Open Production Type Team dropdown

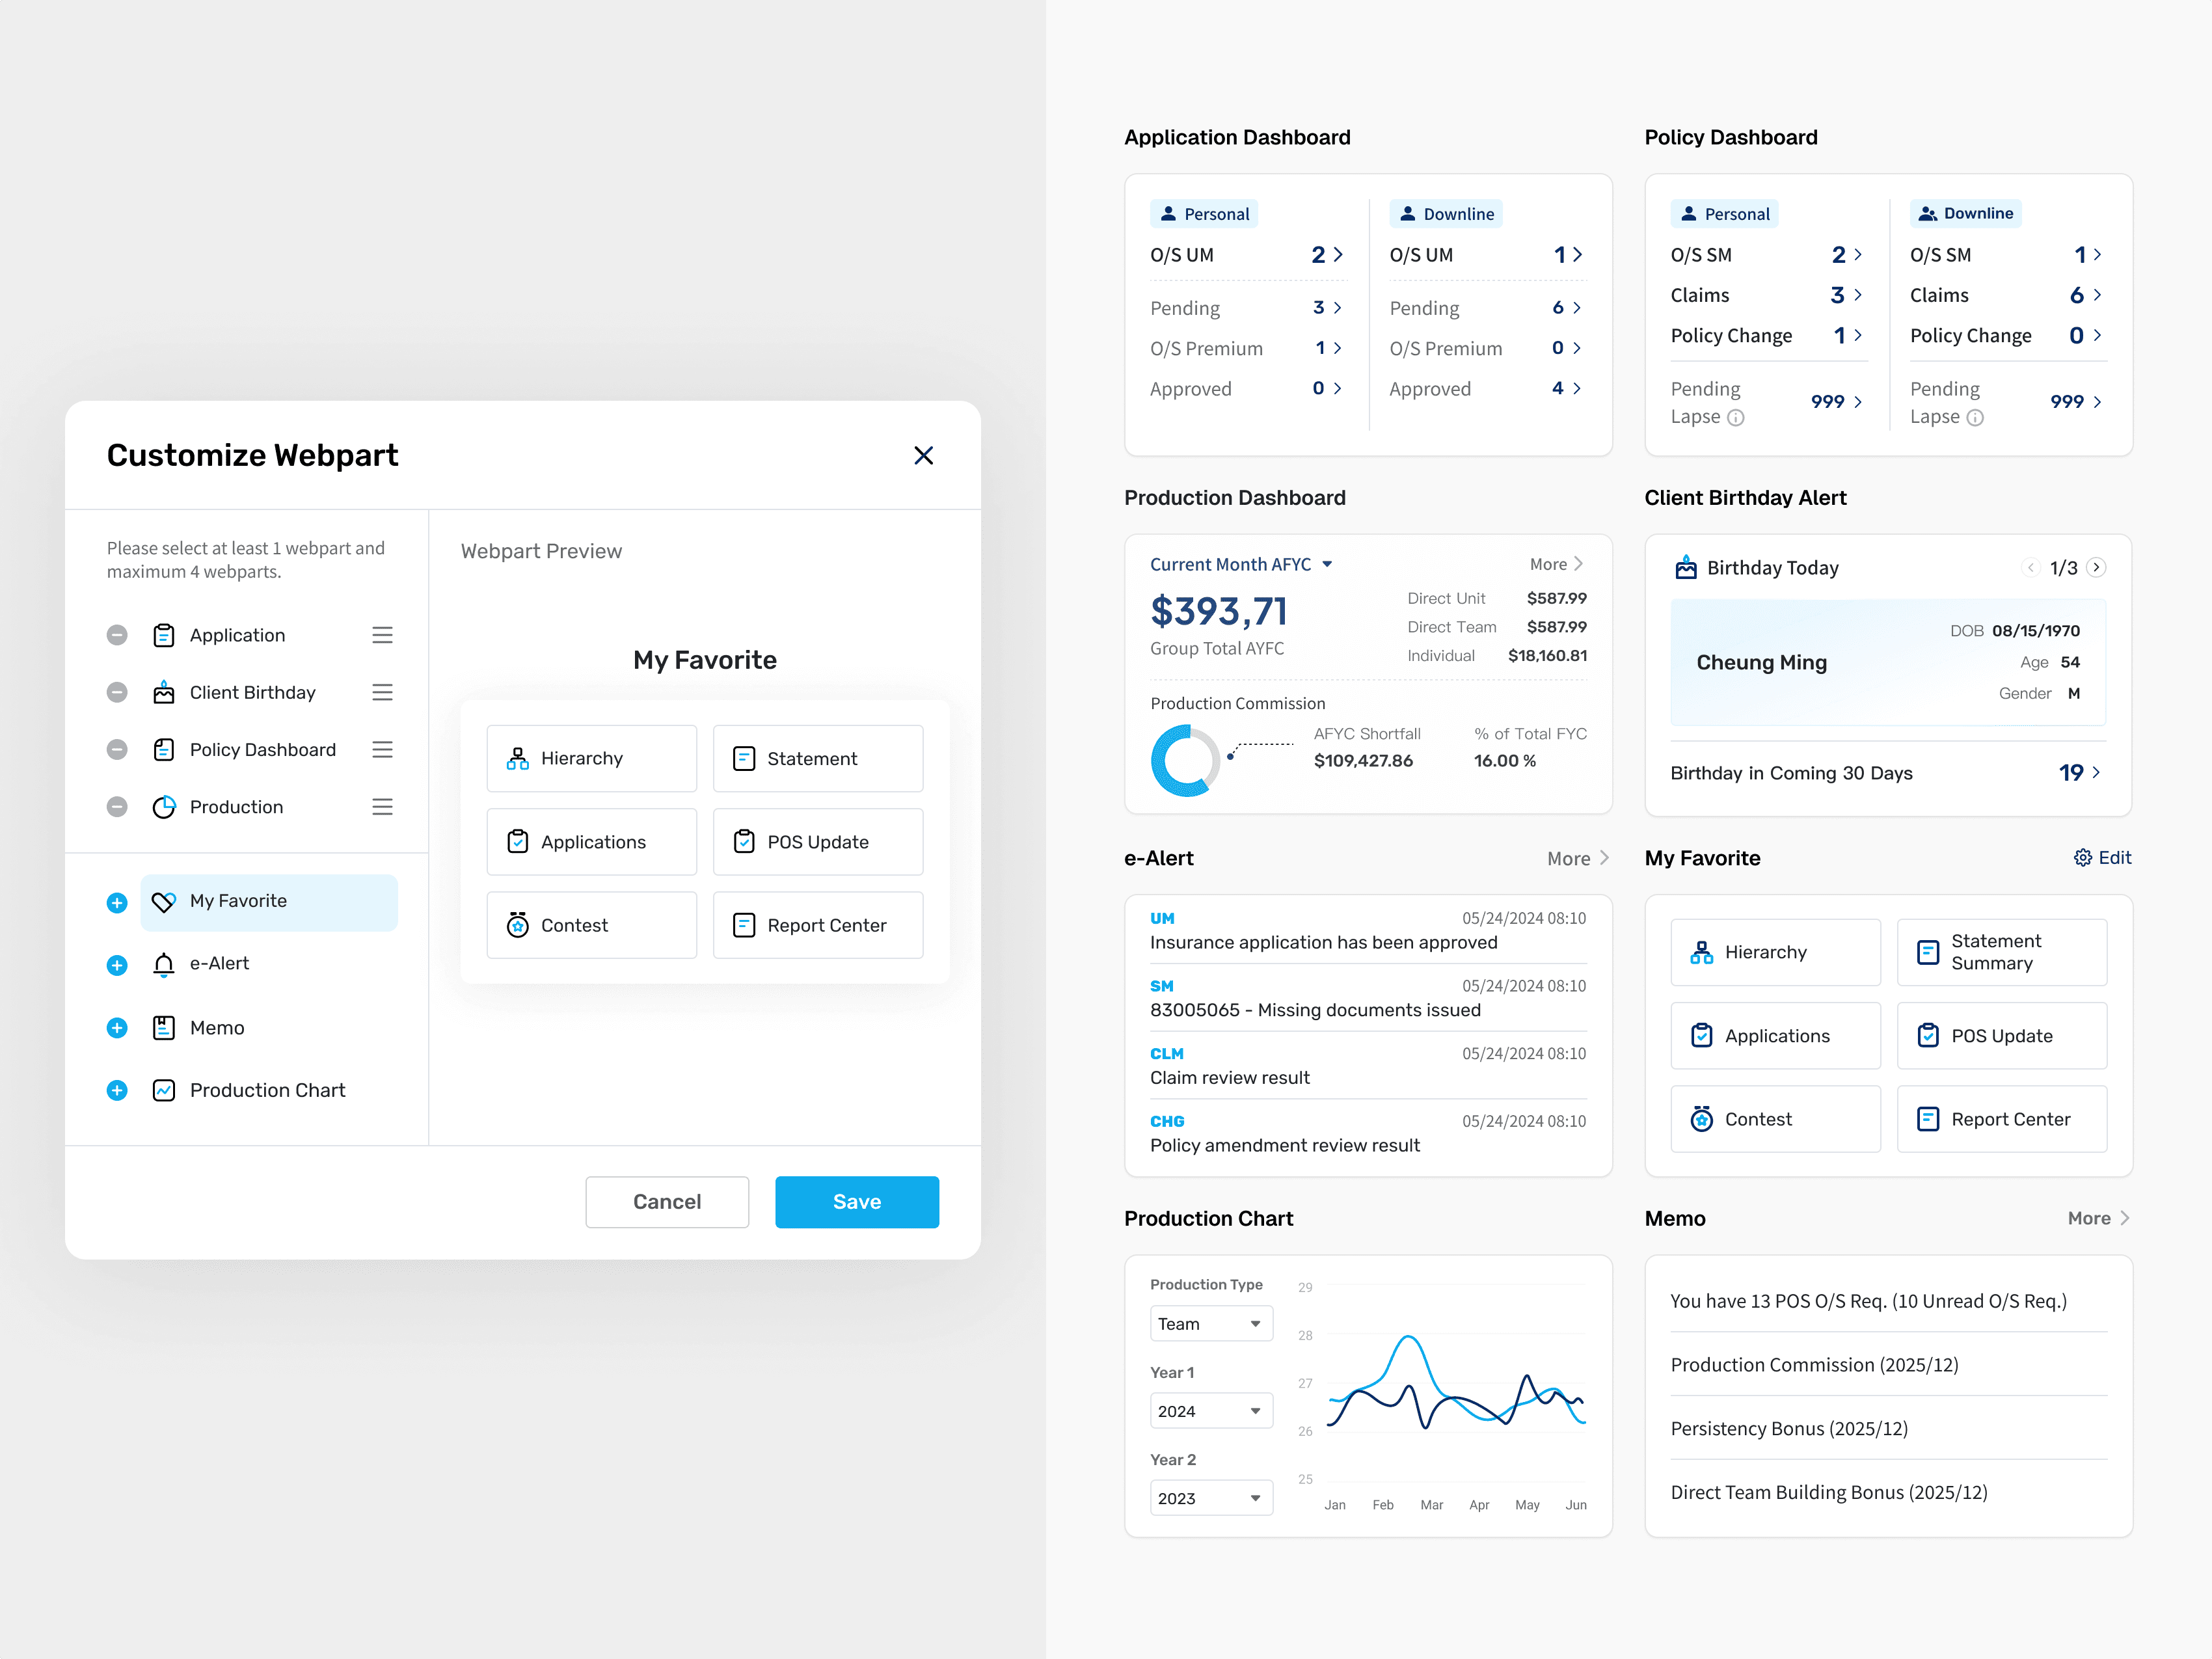coord(1210,1323)
